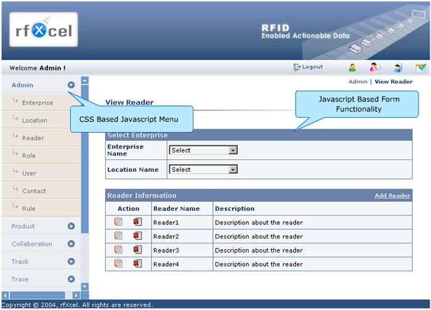Viewport: 431px width, 310px height.
Task: Click Reader4's description text
Action: 259,264
